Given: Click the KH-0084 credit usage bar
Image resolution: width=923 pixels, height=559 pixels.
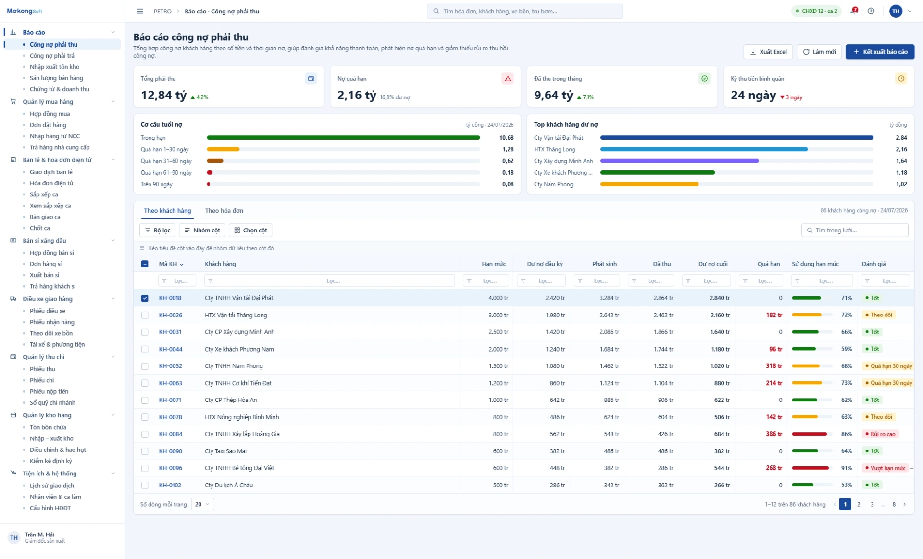Looking at the screenshot, I should (x=812, y=434).
